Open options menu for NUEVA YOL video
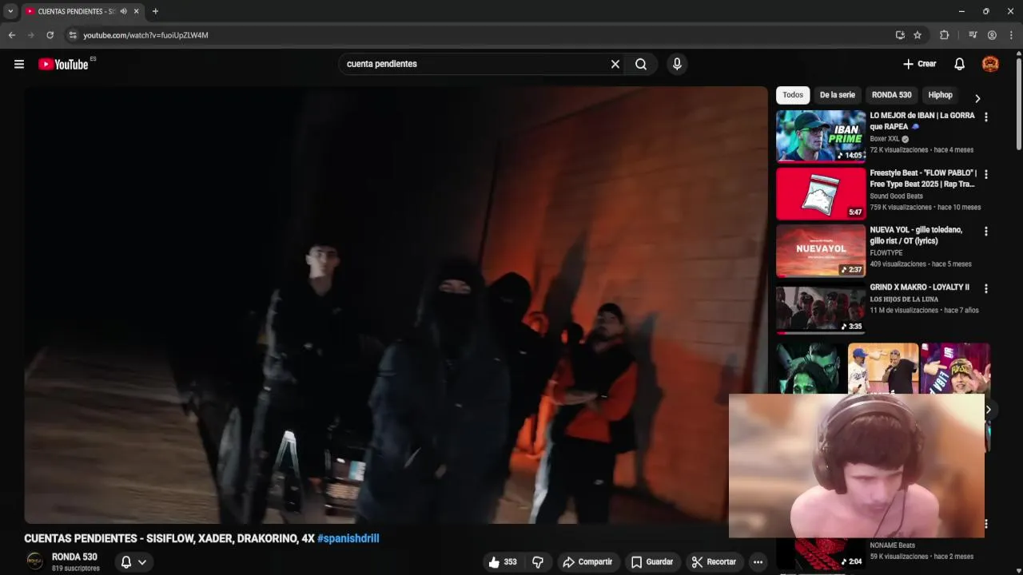Image resolution: width=1023 pixels, height=575 pixels. click(985, 232)
